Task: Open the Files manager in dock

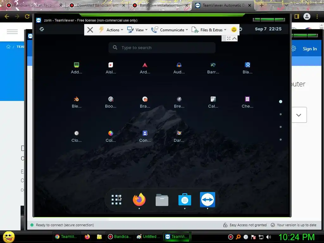Action: point(162,200)
